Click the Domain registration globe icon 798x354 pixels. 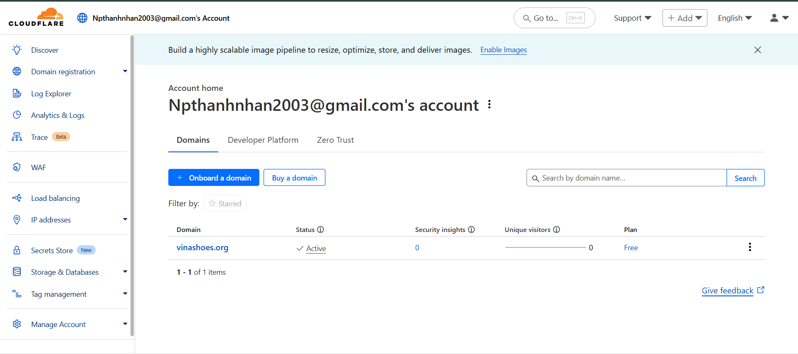point(17,71)
